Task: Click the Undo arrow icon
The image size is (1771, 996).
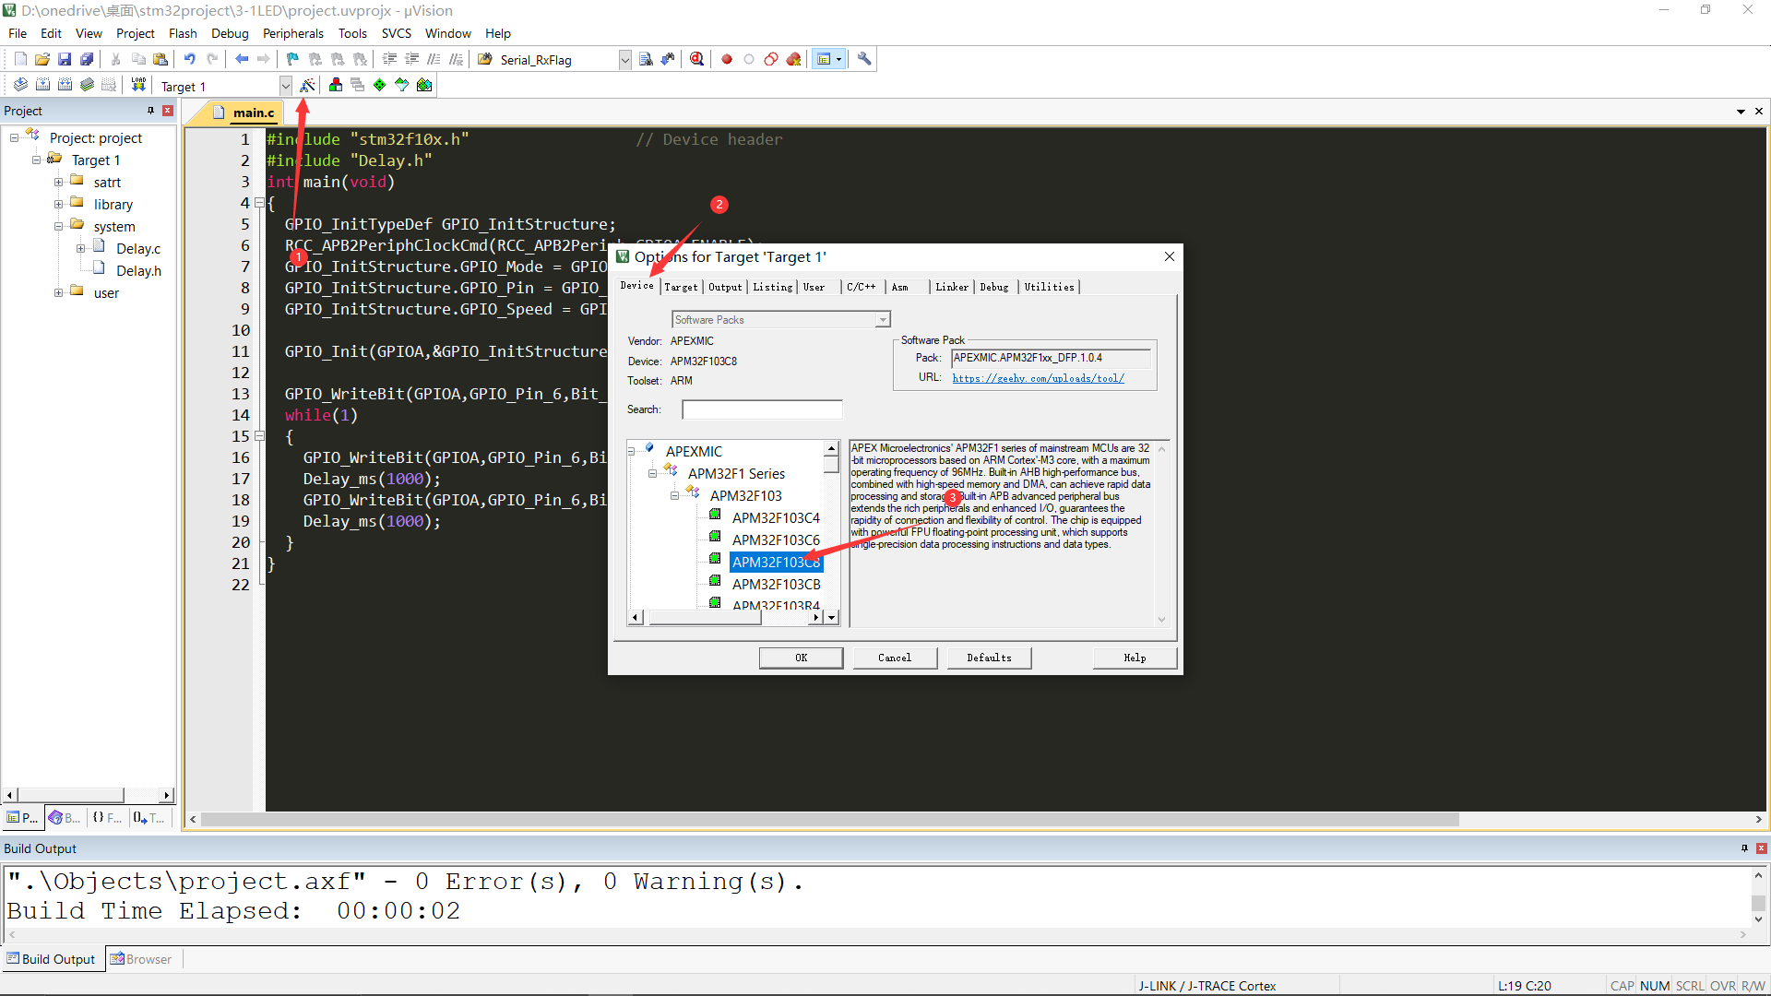Action: click(189, 59)
